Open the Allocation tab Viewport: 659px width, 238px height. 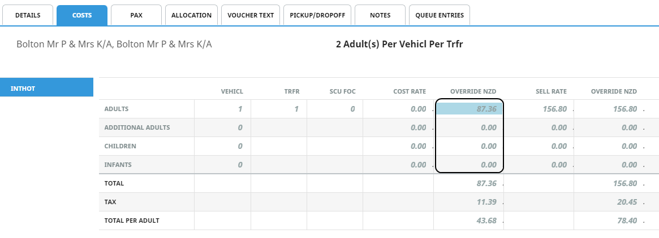(191, 15)
